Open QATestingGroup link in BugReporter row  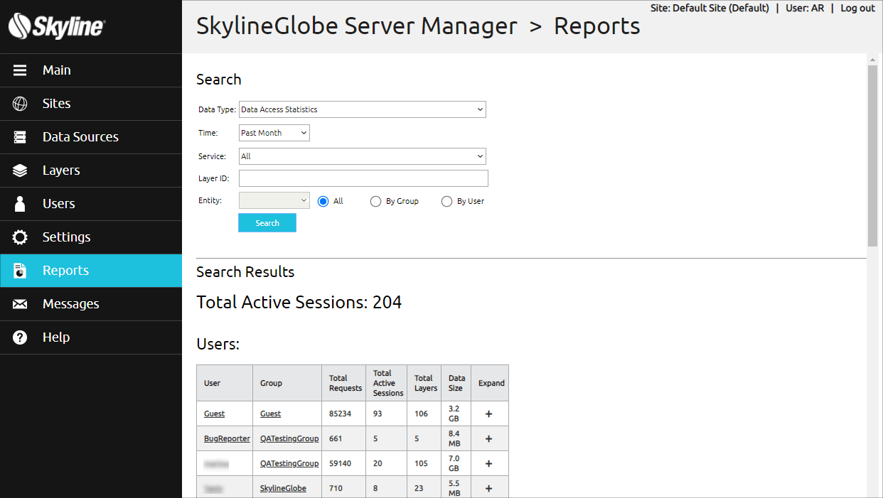point(289,439)
